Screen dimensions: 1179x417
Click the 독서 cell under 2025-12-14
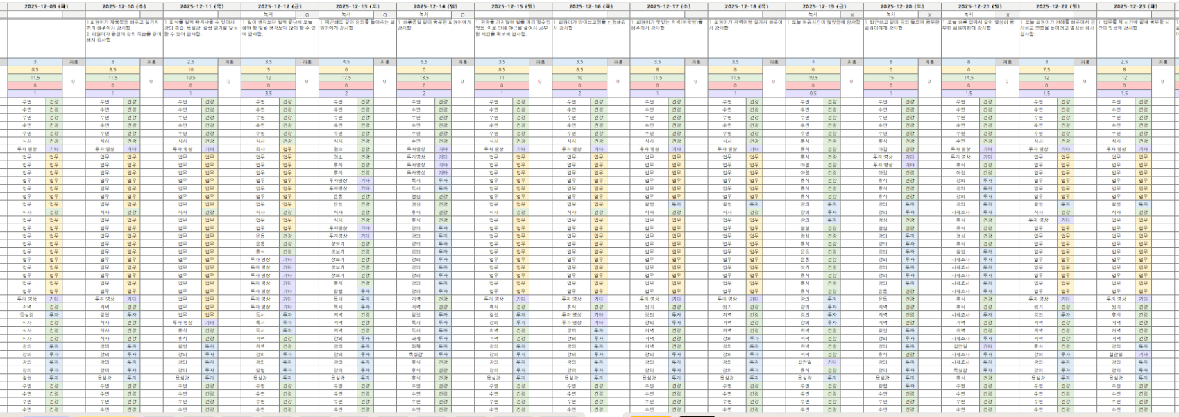click(424, 14)
